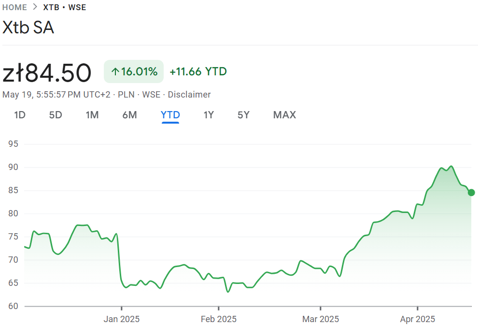Go to HOME in the breadcrumb
Viewport: 478px width, 325px height.
14,7
